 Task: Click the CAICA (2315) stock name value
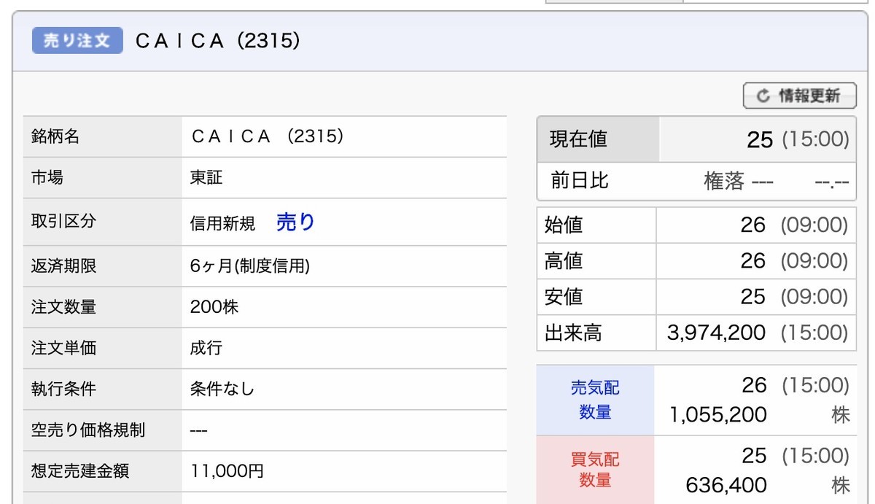(267, 136)
